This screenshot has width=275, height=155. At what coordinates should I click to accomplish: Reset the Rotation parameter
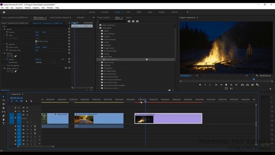tap(69, 44)
